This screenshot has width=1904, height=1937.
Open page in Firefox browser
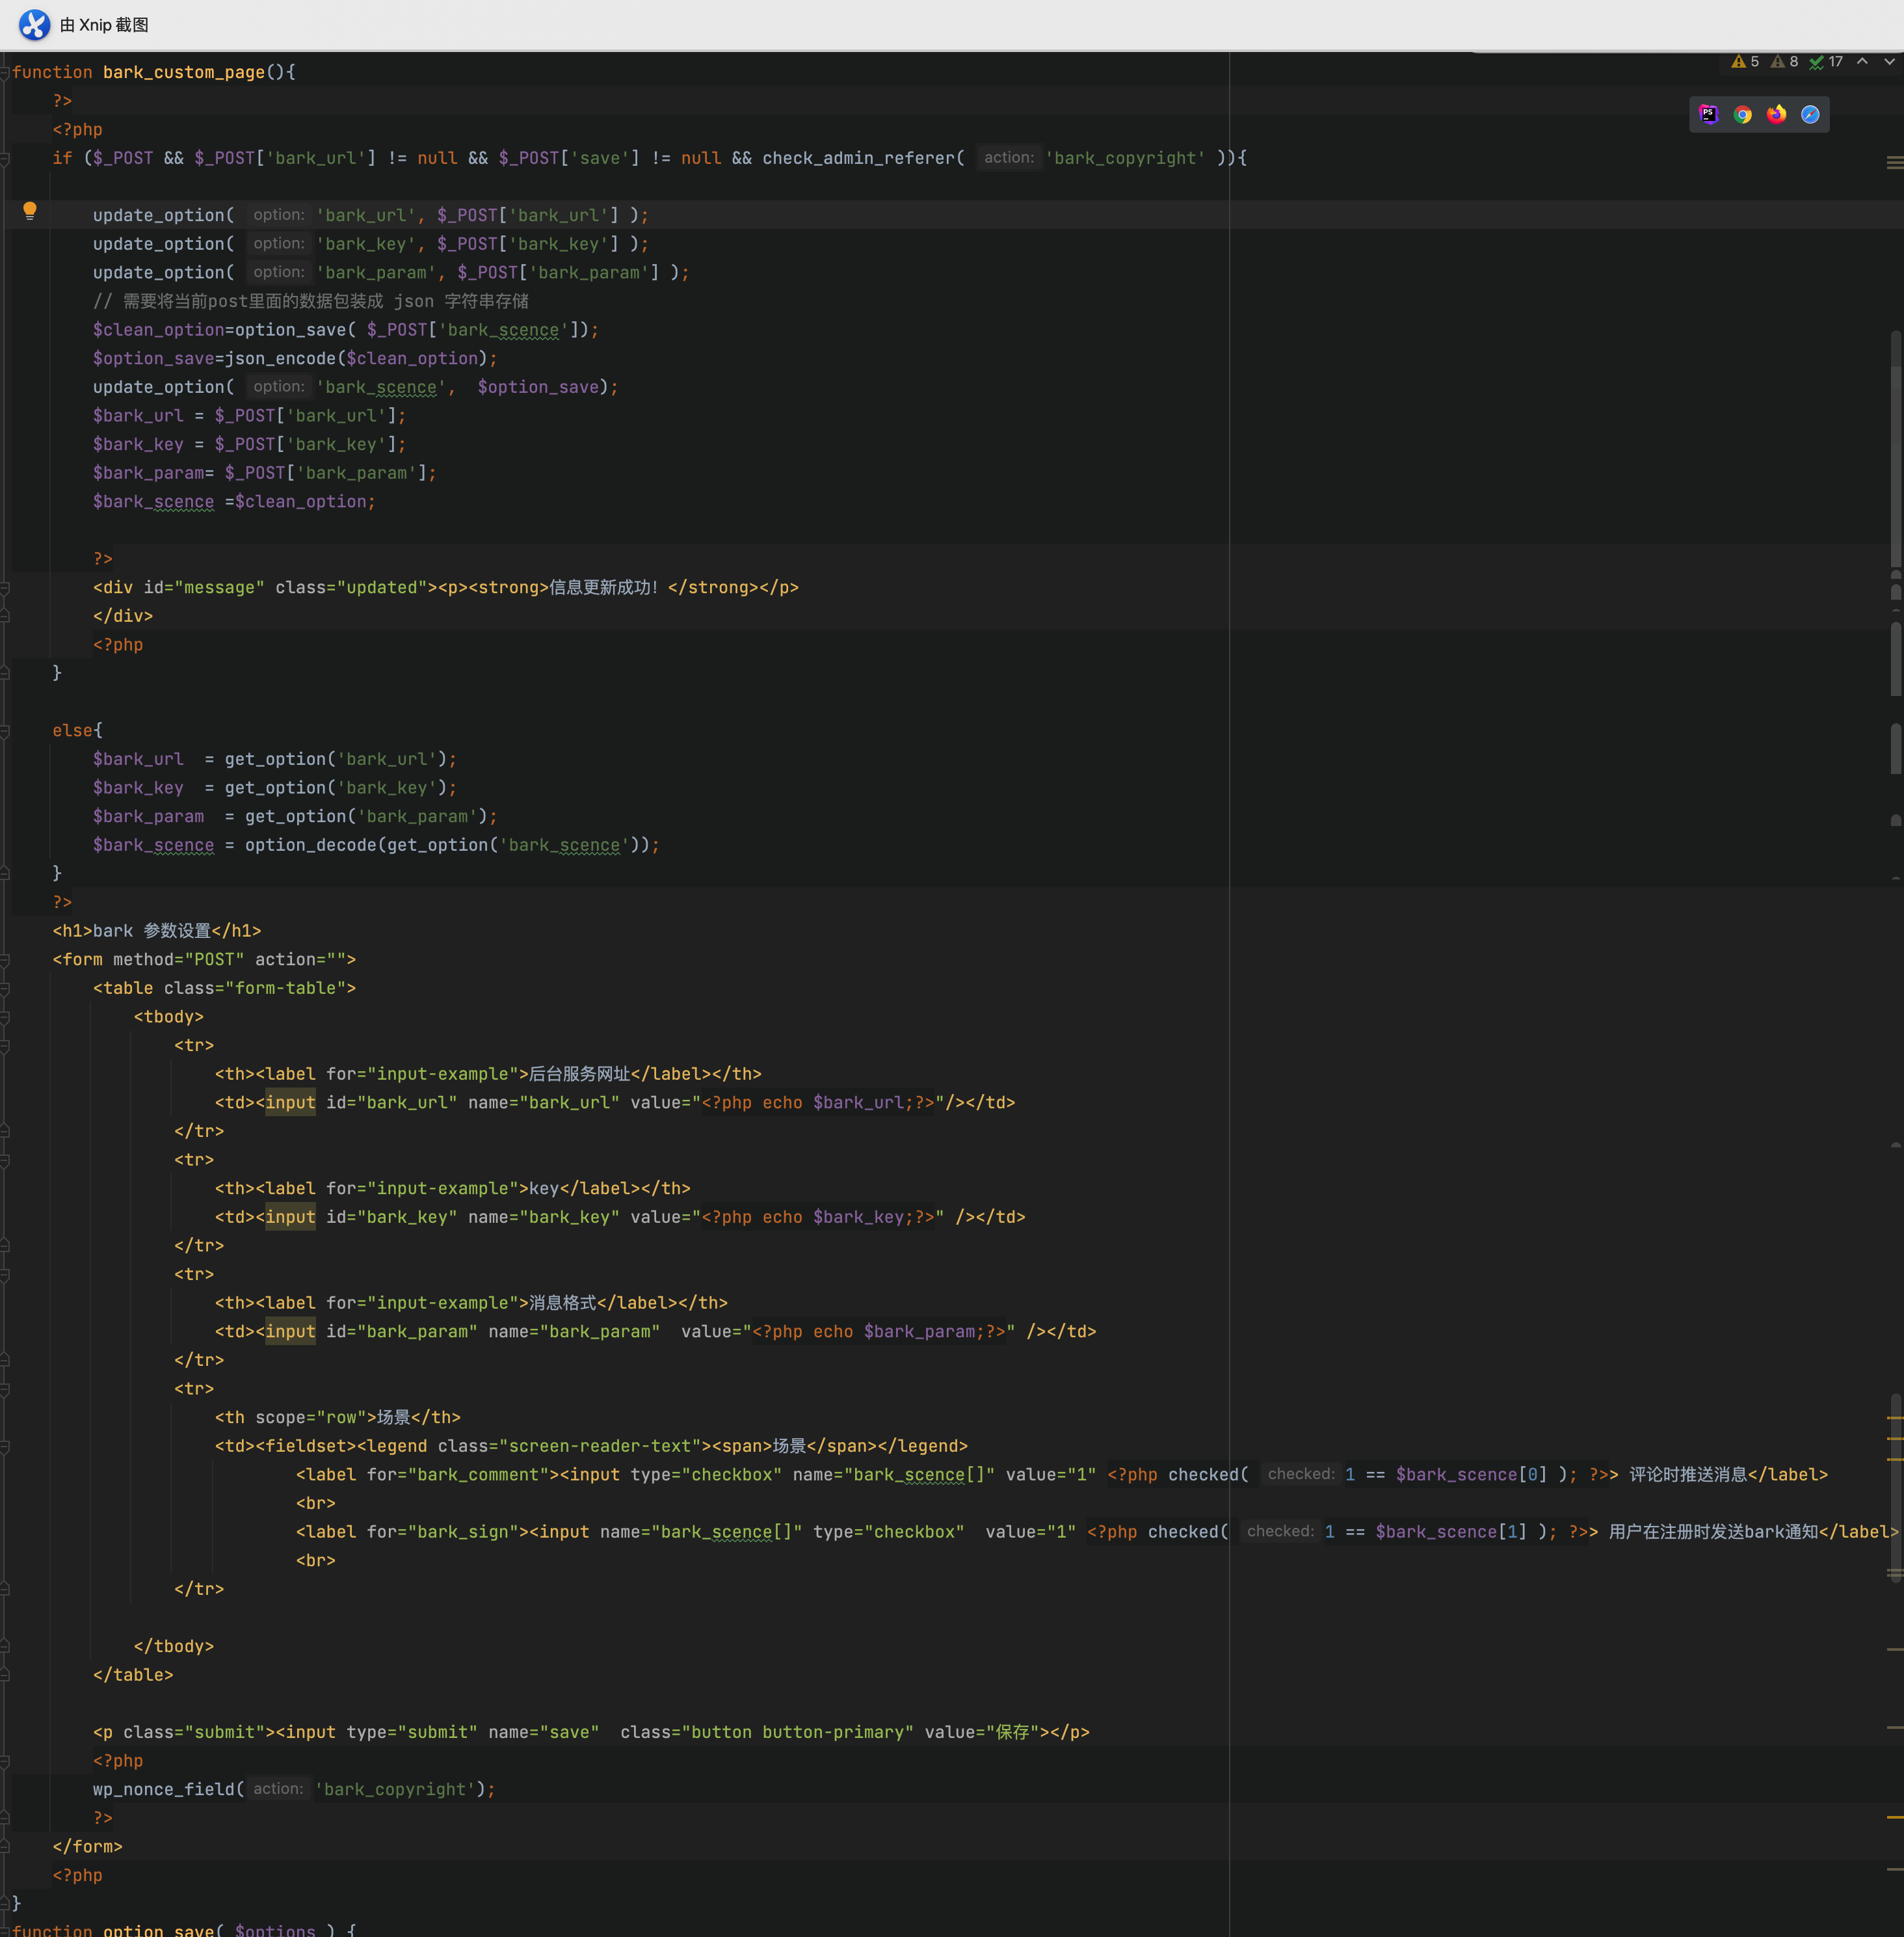1776,114
